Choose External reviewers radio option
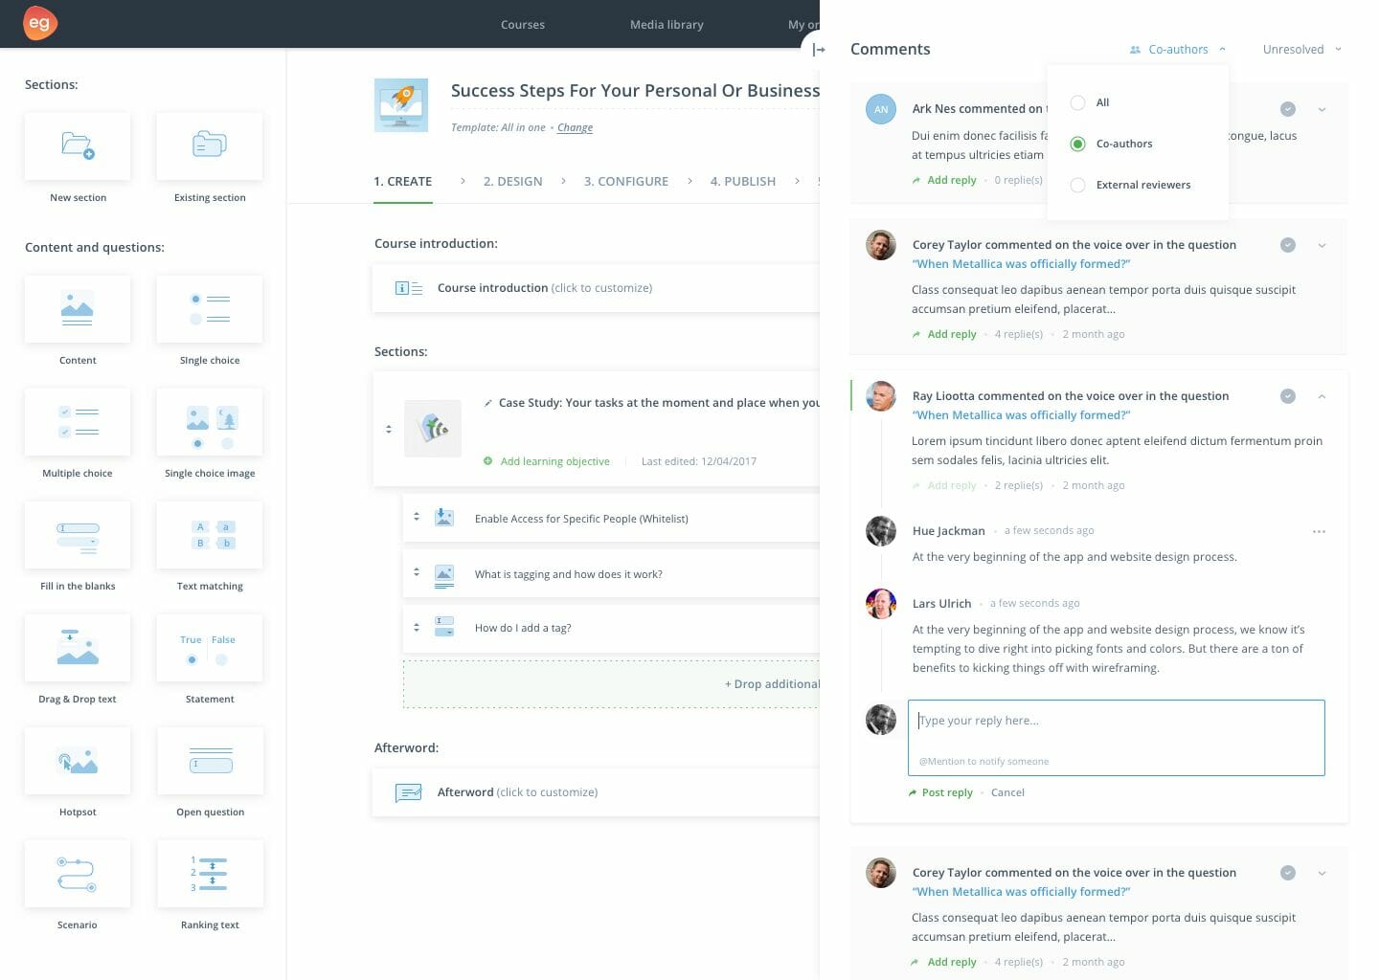Image resolution: width=1379 pixels, height=980 pixels. (1078, 185)
